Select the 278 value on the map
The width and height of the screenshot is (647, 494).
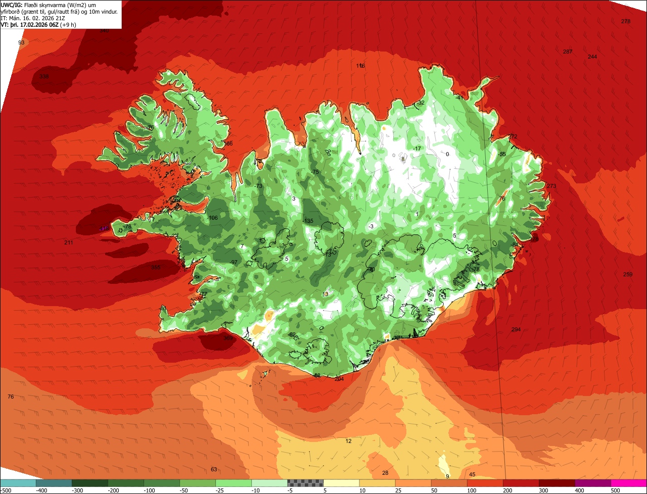pyautogui.click(x=626, y=21)
